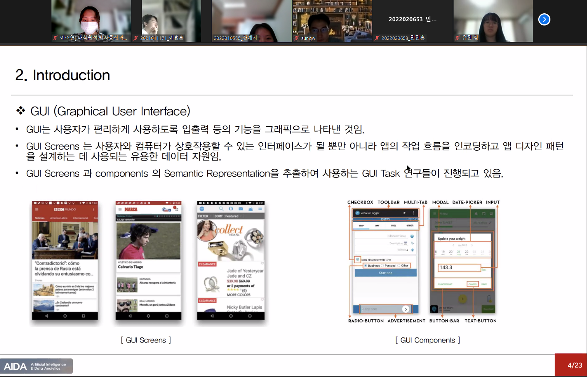The width and height of the screenshot is (587, 377).
Task: Select the América Latina tab in BBC Mundo
Action: coord(58,218)
